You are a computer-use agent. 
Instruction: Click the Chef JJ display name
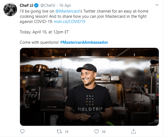point(26,5)
